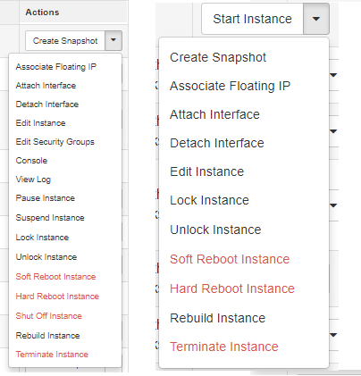Click the Start Instance button
The height and width of the screenshot is (376, 361).
252,19
